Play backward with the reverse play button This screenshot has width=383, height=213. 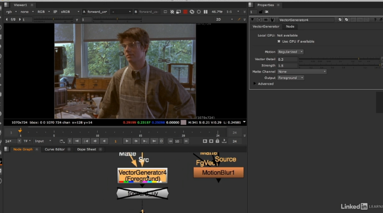point(104,141)
